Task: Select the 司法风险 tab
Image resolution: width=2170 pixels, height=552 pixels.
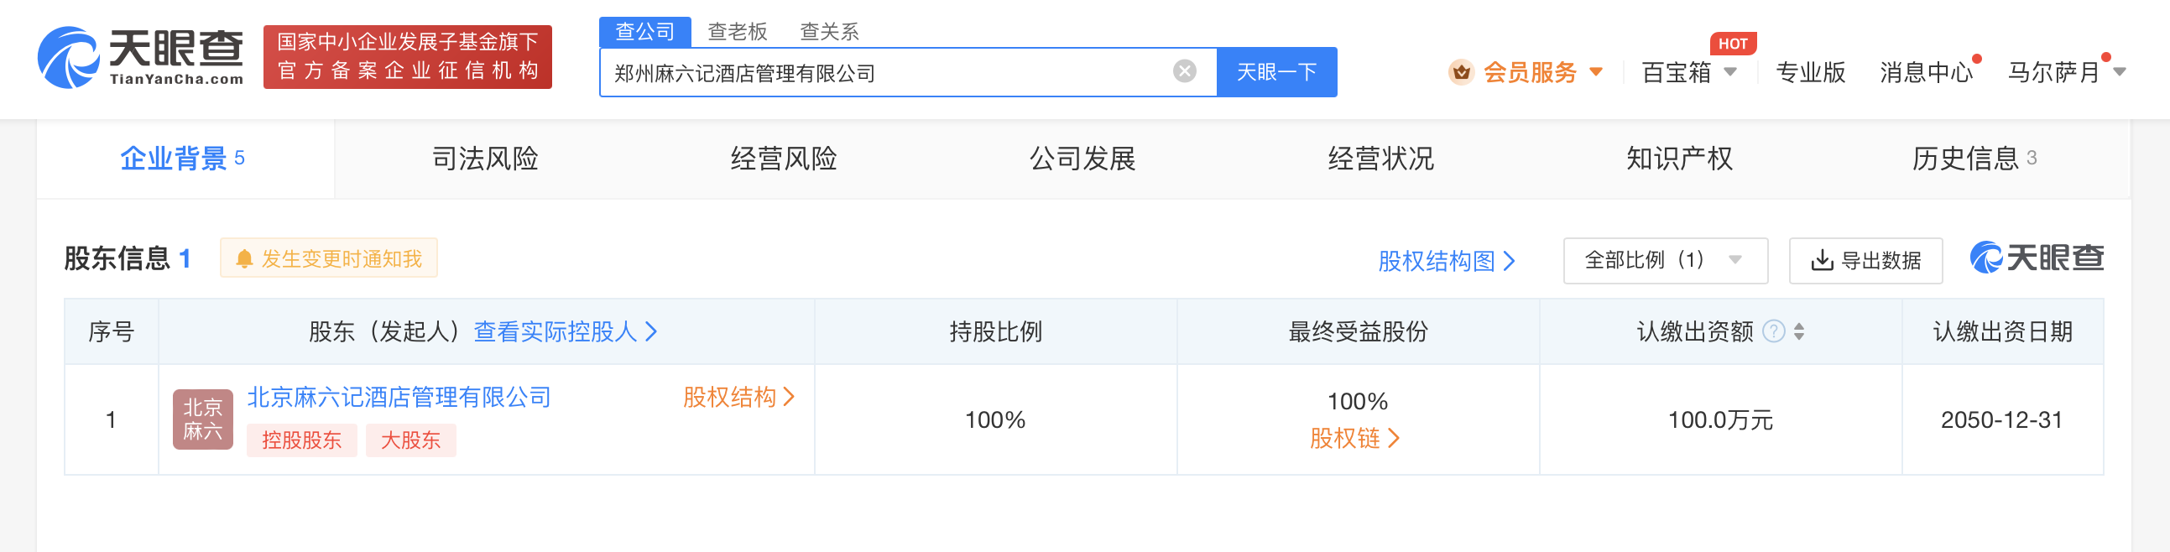Action: (484, 159)
